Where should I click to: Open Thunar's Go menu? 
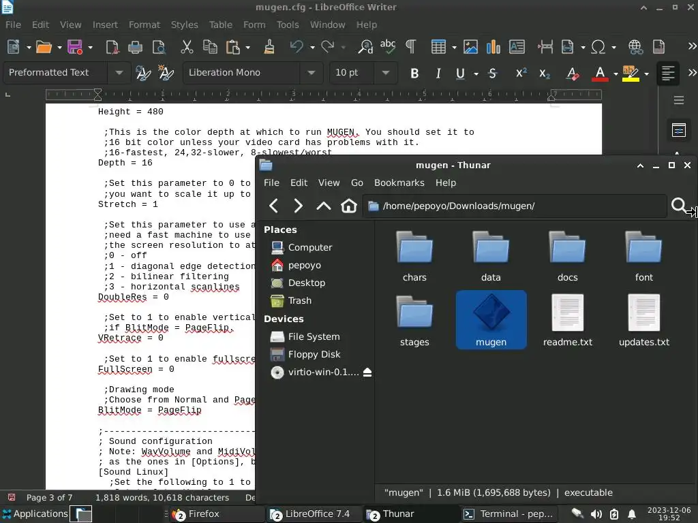357,183
